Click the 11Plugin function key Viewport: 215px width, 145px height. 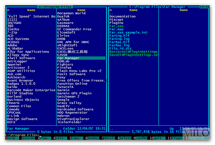(176, 138)
